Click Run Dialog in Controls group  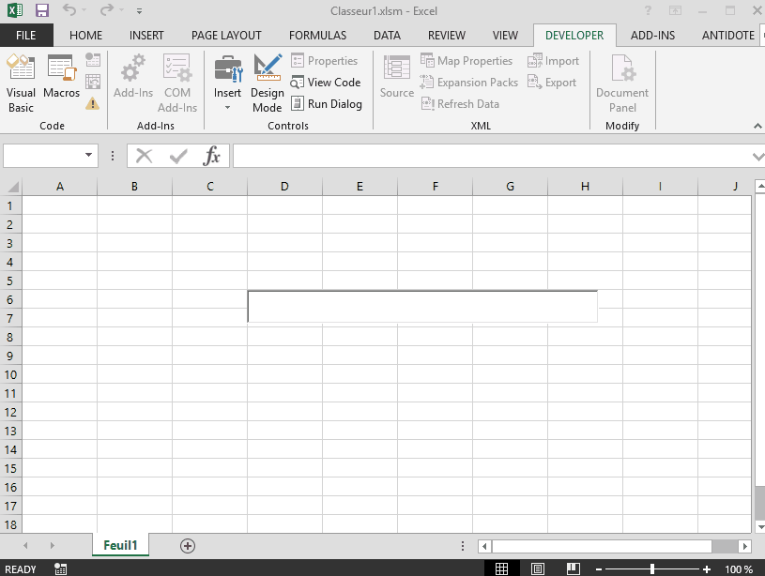click(327, 103)
